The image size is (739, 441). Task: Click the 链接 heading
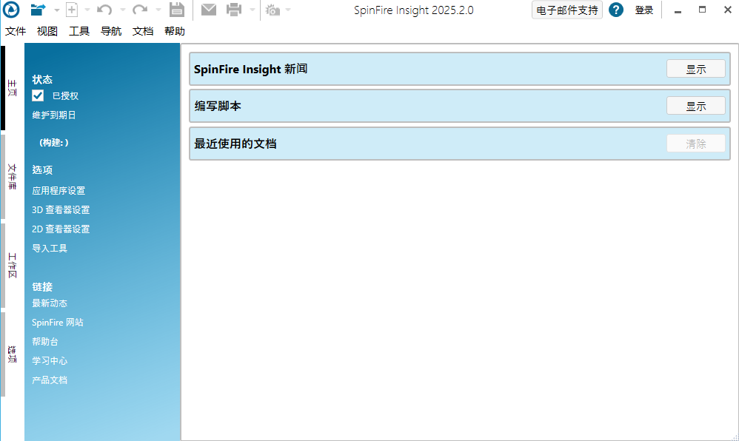42,286
